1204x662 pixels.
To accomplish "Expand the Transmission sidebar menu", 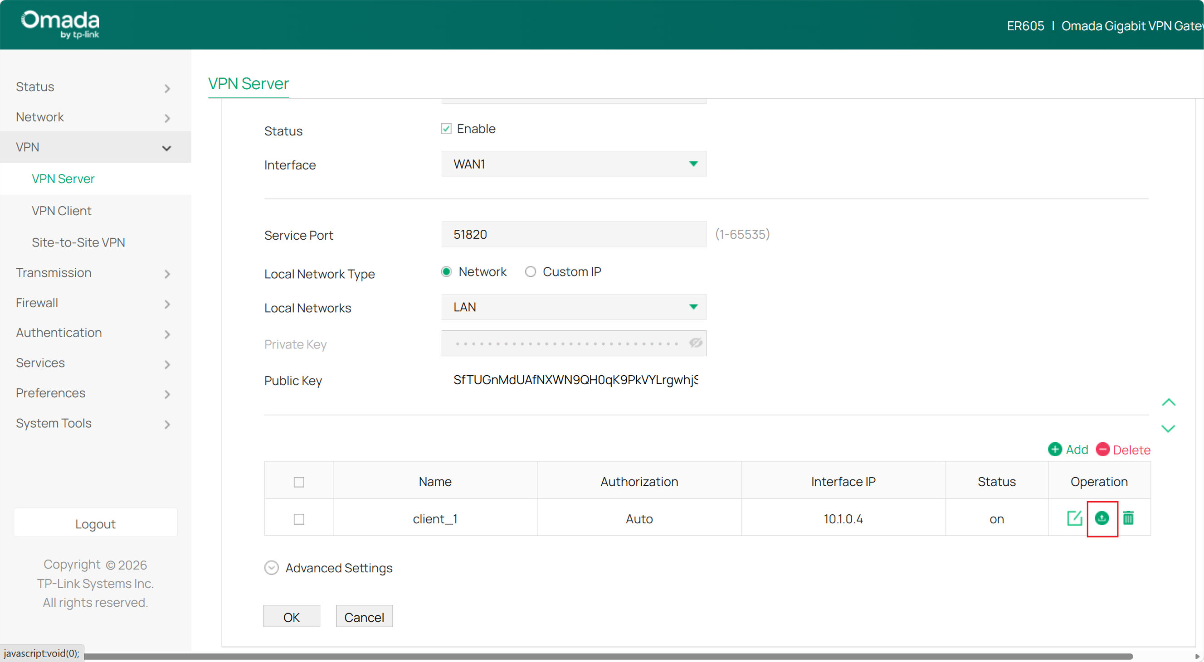I will 95,273.
